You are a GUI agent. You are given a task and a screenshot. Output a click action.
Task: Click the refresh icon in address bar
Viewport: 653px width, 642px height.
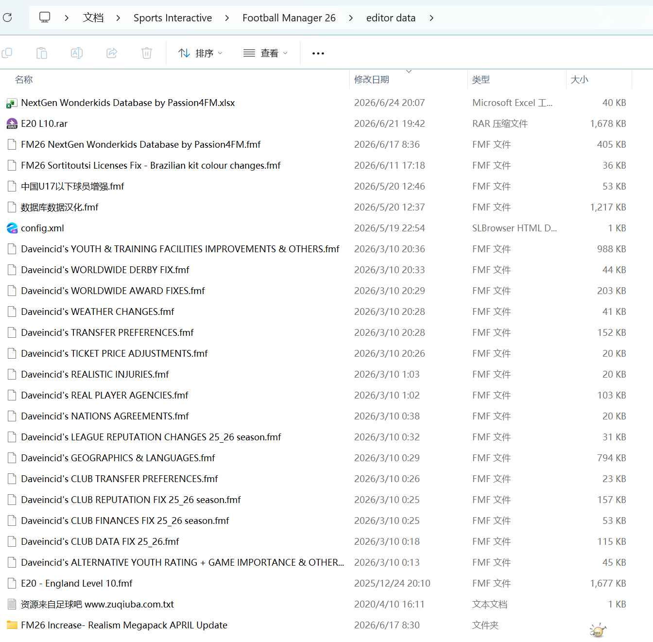[7, 18]
